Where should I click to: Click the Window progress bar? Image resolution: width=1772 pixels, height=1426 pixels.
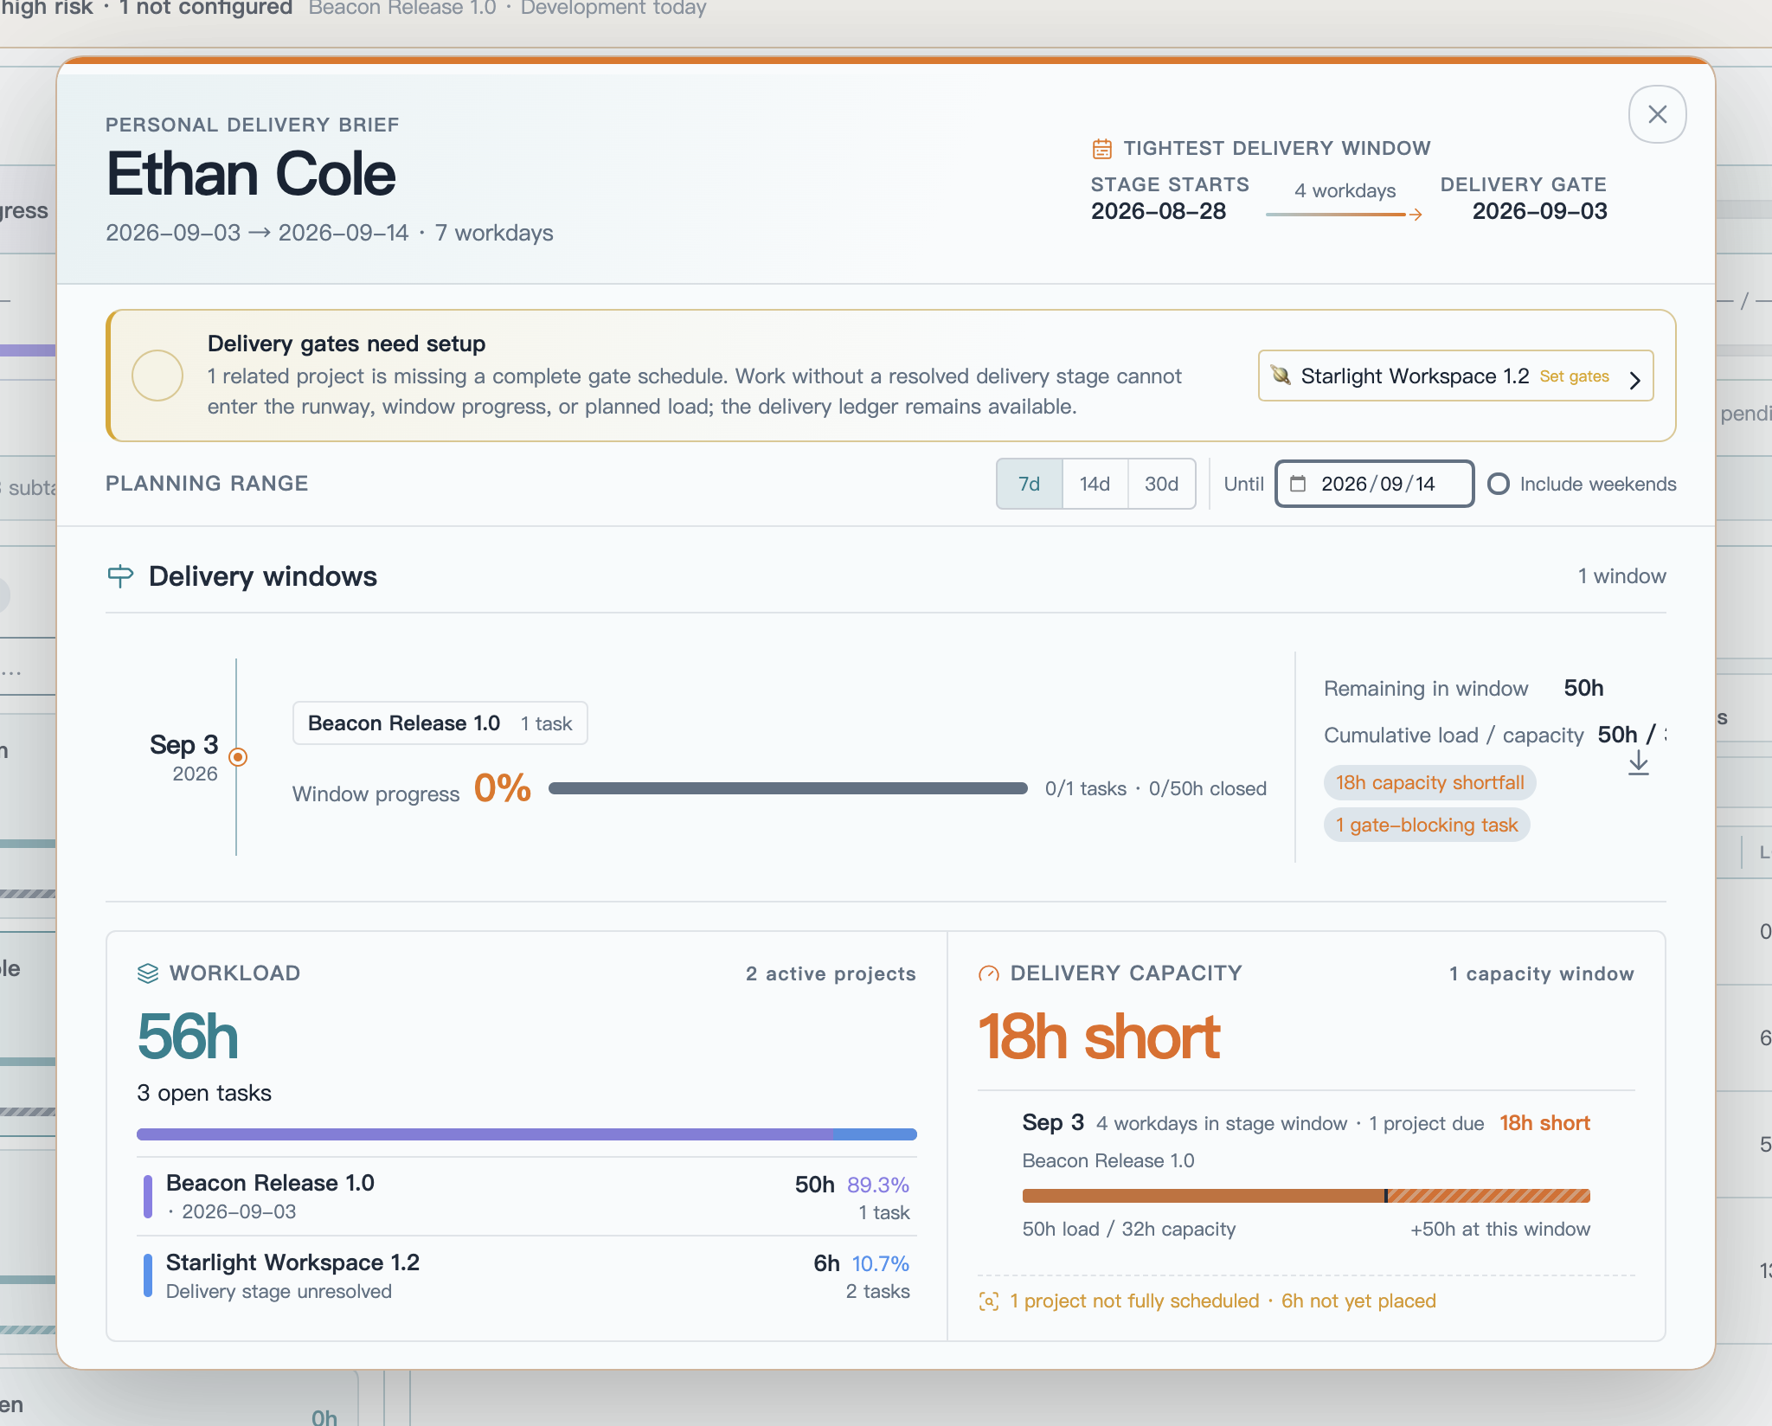pyautogui.click(x=787, y=788)
